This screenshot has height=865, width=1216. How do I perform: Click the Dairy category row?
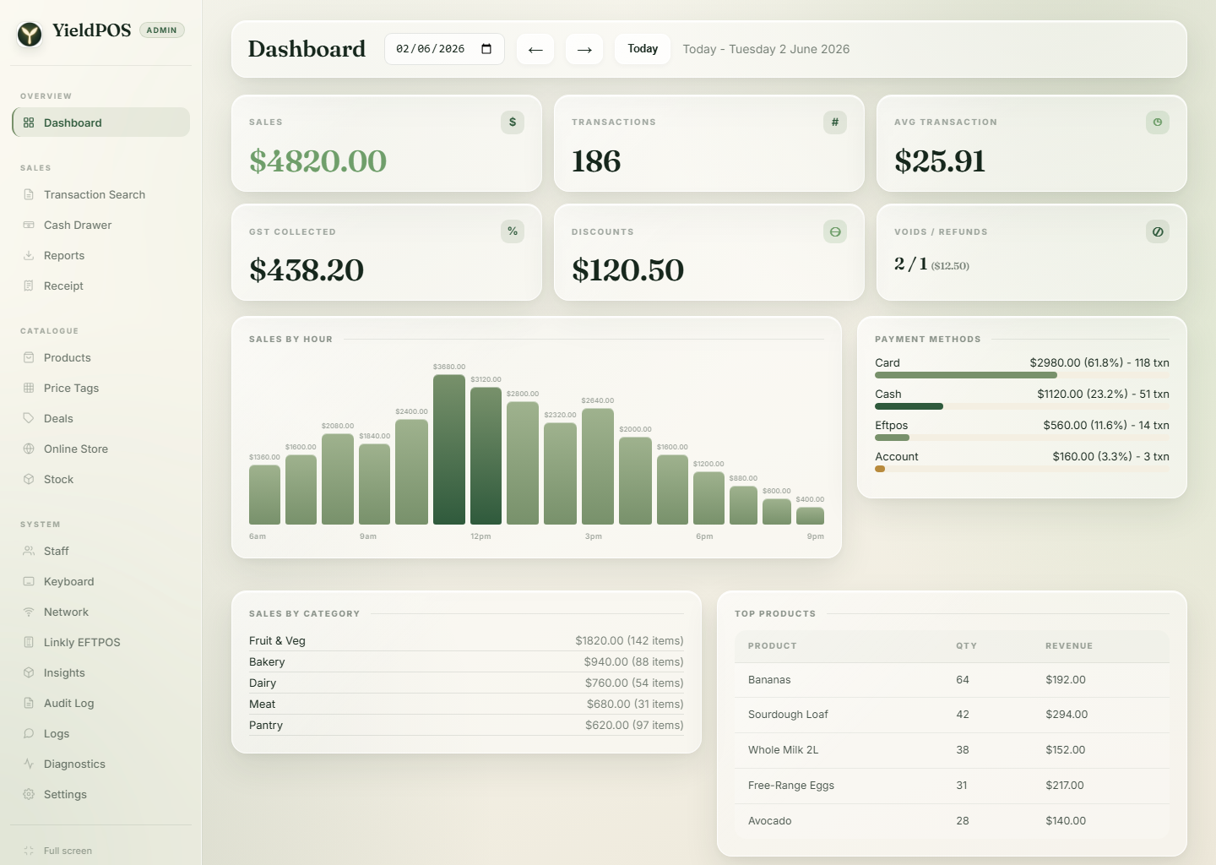pos(466,683)
